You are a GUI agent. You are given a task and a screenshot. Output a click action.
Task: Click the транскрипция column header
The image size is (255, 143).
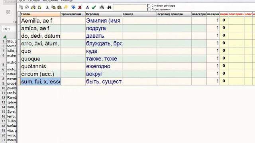(73, 14)
